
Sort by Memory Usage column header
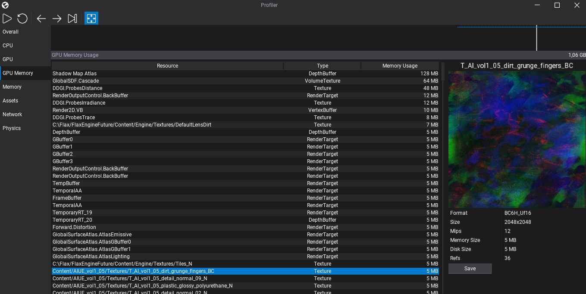400,66
